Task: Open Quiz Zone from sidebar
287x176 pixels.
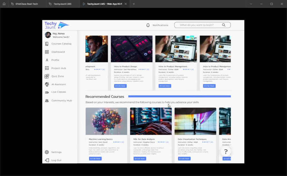Action: click(x=58, y=76)
